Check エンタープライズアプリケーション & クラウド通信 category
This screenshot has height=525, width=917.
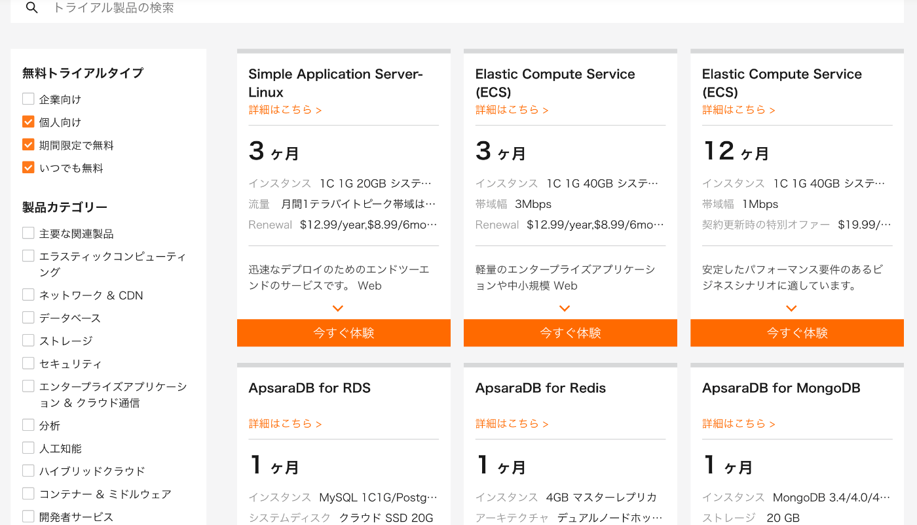click(28, 386)
